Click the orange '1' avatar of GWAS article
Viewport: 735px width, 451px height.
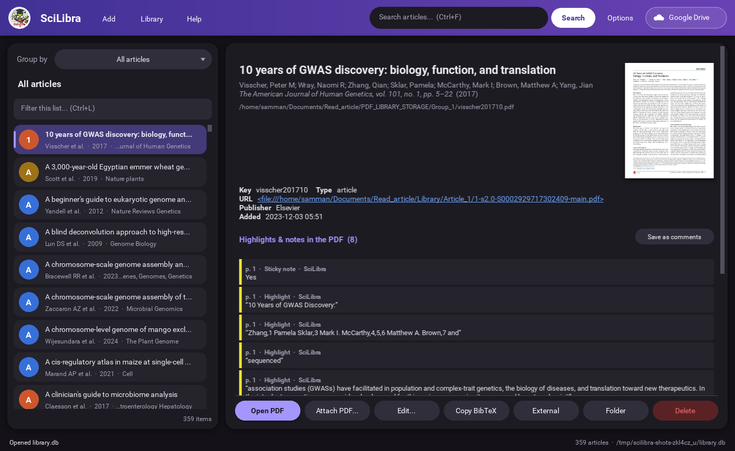click(29, 140)
